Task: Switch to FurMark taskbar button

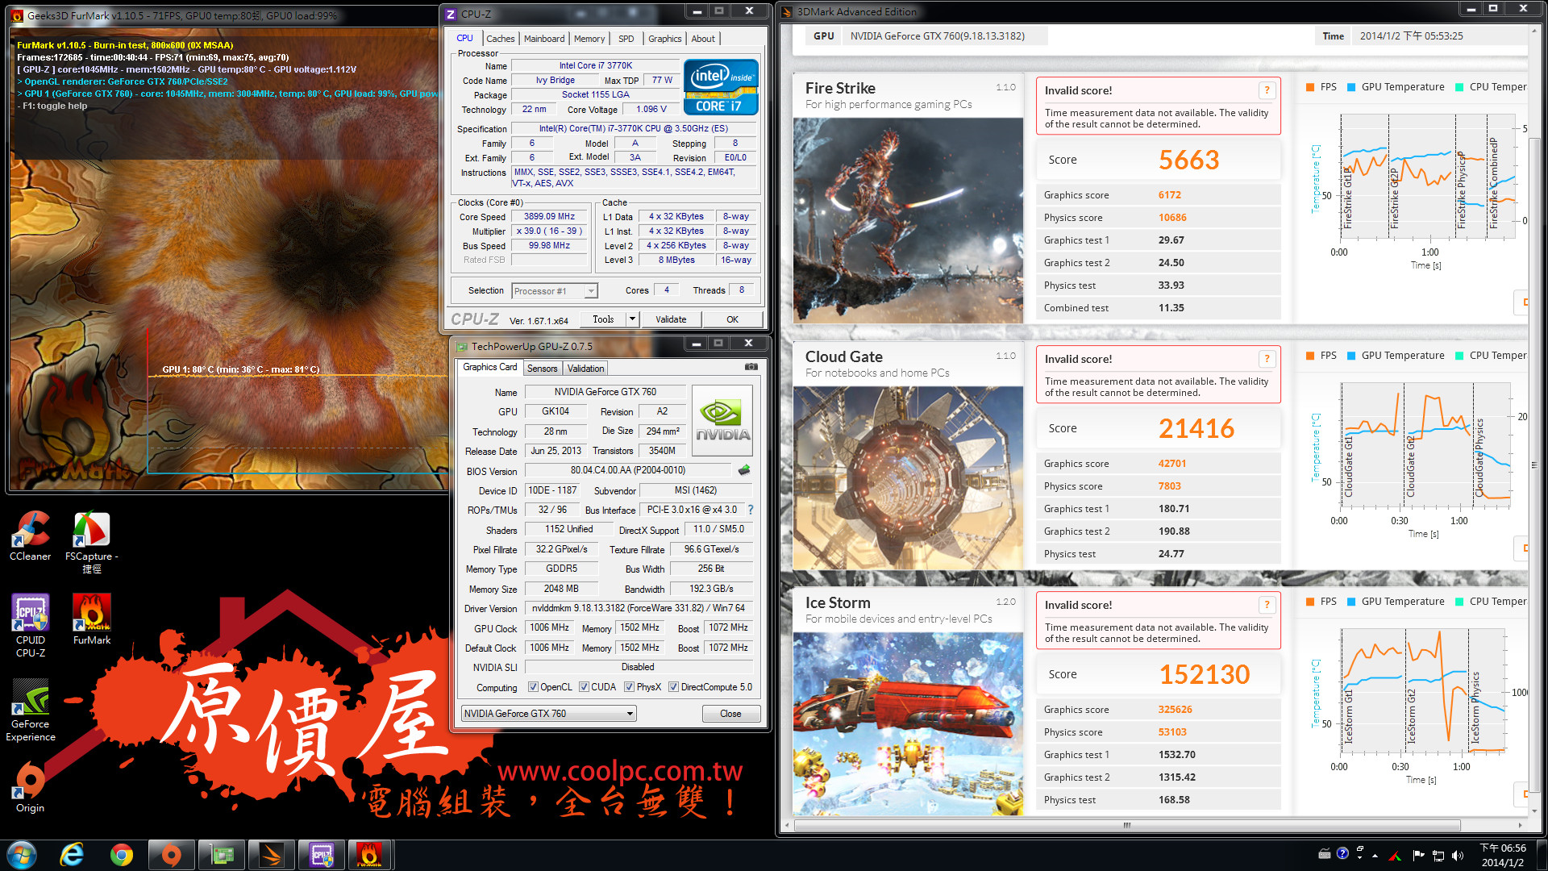Action: 369,855
